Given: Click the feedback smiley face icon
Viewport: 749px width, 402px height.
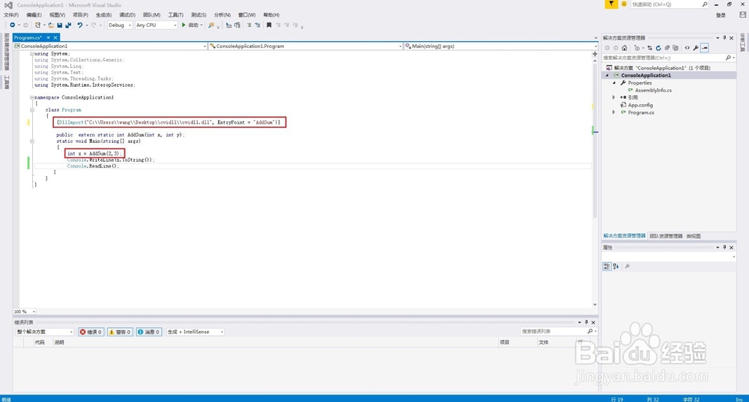Looking at the screenshot, I should (x=624, y=4).
